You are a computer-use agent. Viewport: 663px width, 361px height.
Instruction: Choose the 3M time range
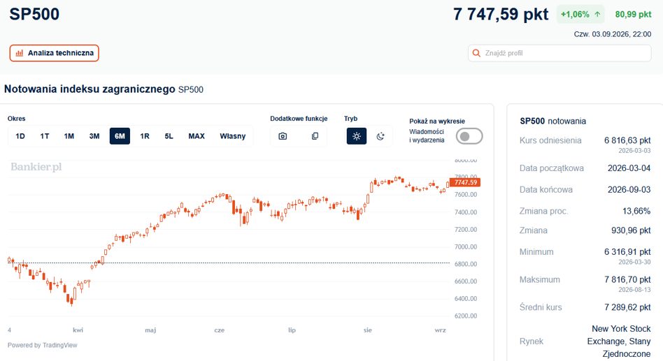tap(94, 136)
